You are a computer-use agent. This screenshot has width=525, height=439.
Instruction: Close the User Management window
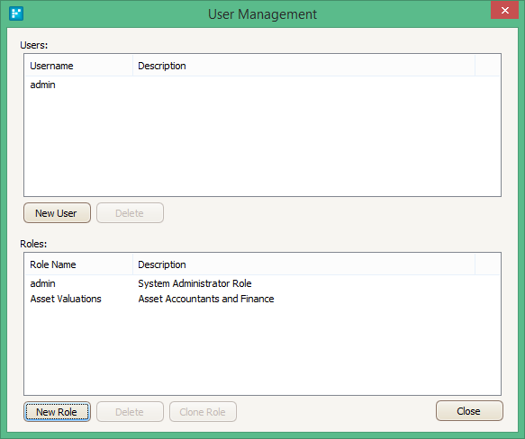(x=504, y=10)
